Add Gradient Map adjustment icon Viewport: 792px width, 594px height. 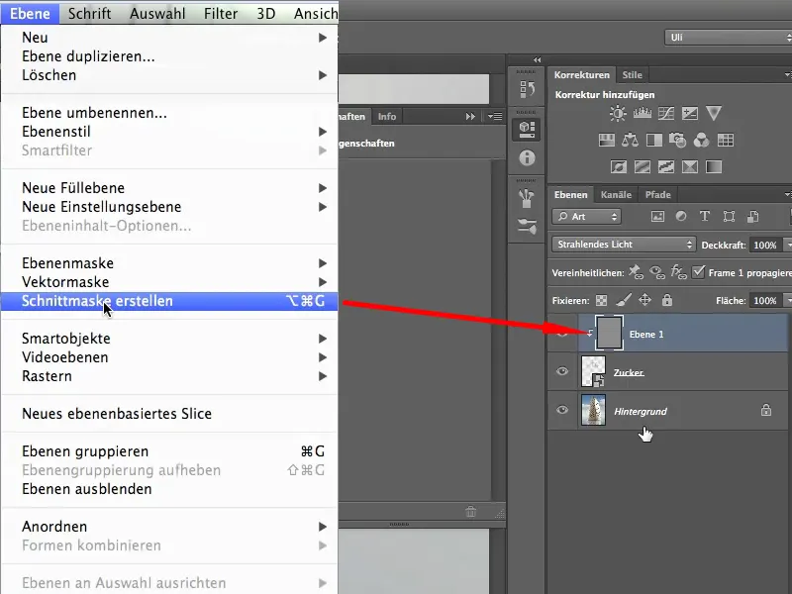(713, 166)
